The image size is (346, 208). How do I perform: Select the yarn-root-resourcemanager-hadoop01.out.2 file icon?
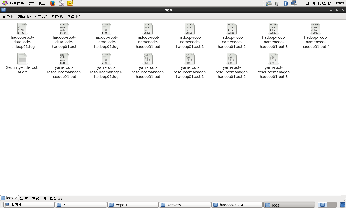point(232,58)
